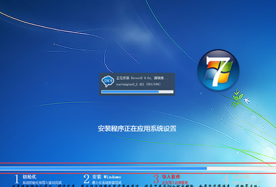Click the large number 2 step marker
Screen dimensions: 276x187
(86, 179)
